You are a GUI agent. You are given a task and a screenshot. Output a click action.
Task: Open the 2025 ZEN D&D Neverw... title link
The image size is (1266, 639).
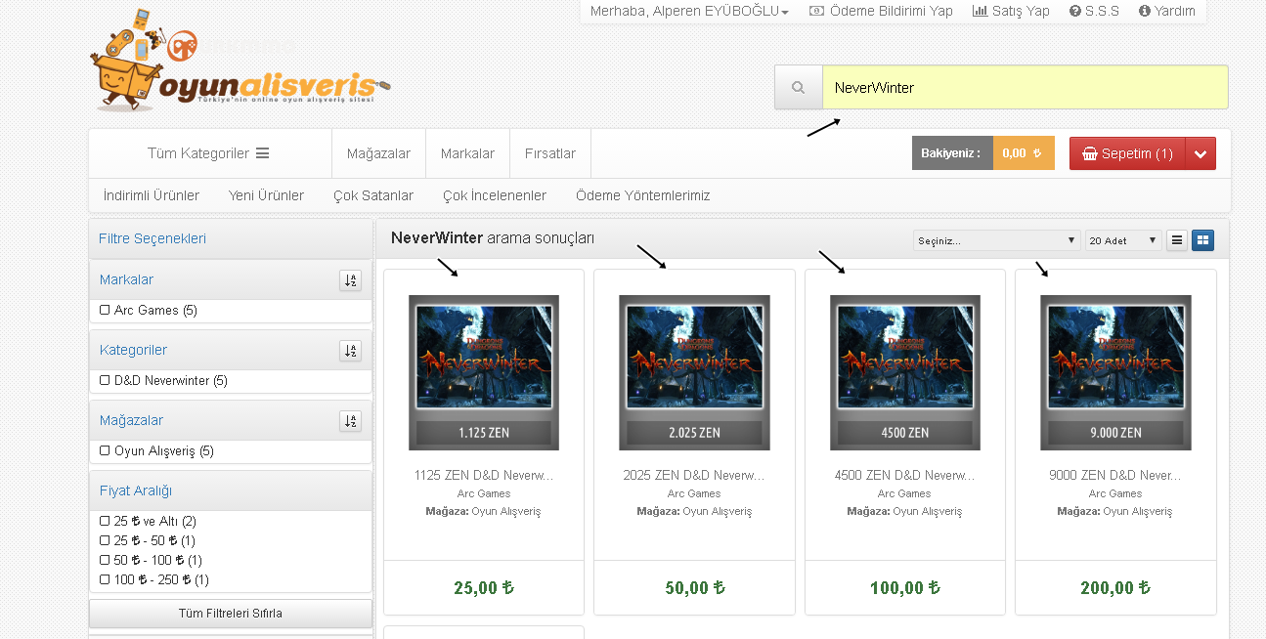point(694,476)
